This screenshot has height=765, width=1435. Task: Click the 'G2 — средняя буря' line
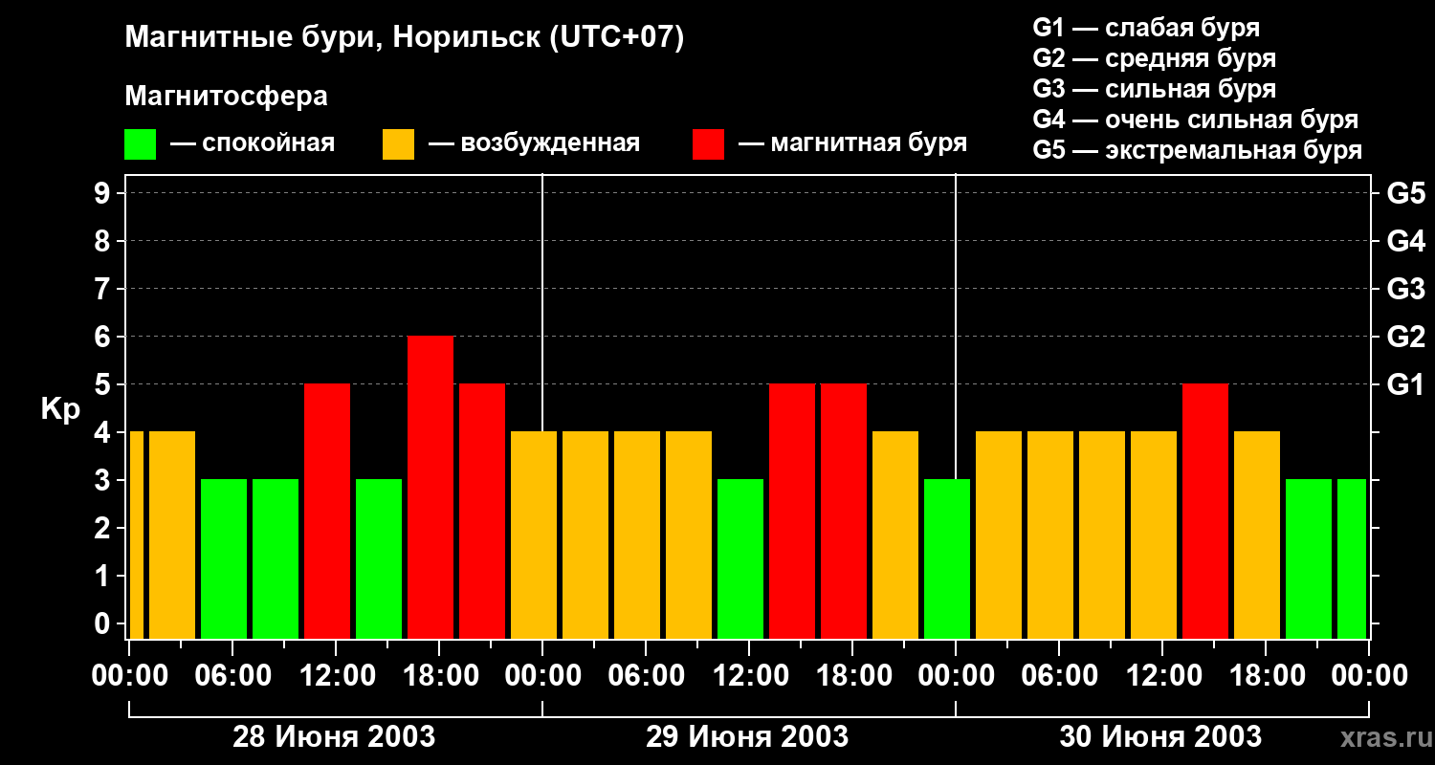tap(1155, 58)
